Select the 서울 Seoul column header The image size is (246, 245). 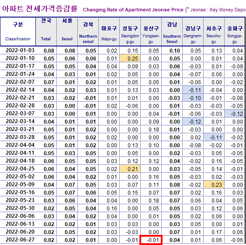coord(67,32)
